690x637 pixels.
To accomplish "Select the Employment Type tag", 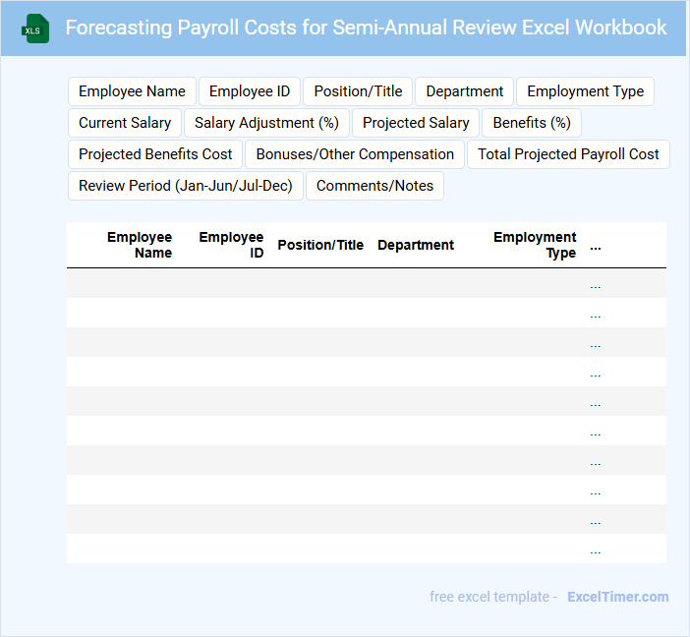I will tap(585, 91).
